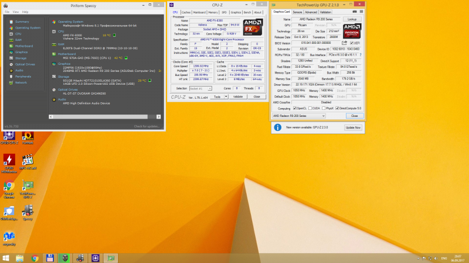This screenshot has width=469, height=263.
Task: Click the Windows Start button on taskbar
Action: click(x=6, y=258)
